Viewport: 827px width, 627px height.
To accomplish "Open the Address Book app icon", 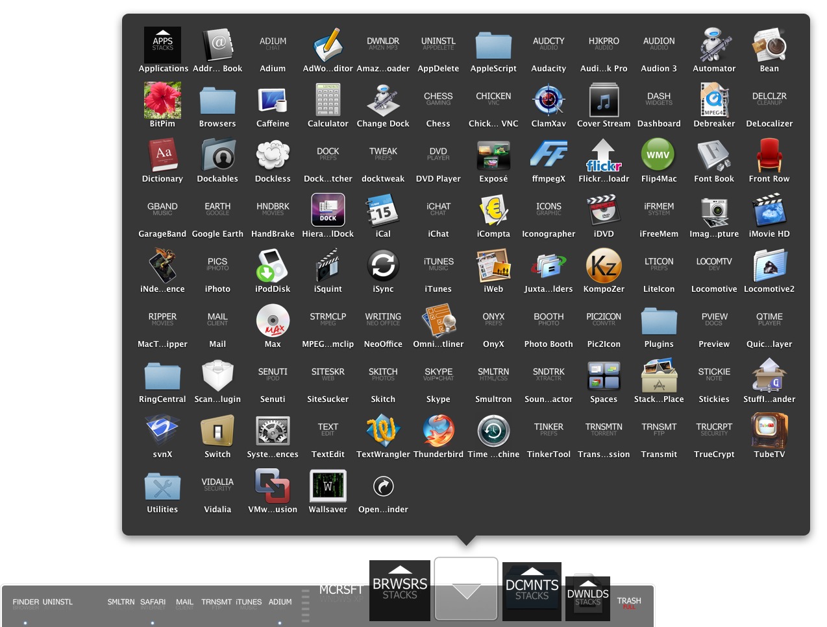I will (x=217, y=45).
